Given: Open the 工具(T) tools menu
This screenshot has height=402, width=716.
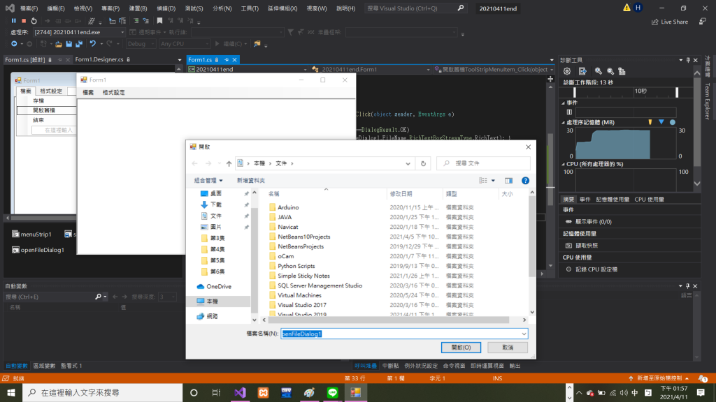Looking at the screenshot, I should click(x=250, y=8).
